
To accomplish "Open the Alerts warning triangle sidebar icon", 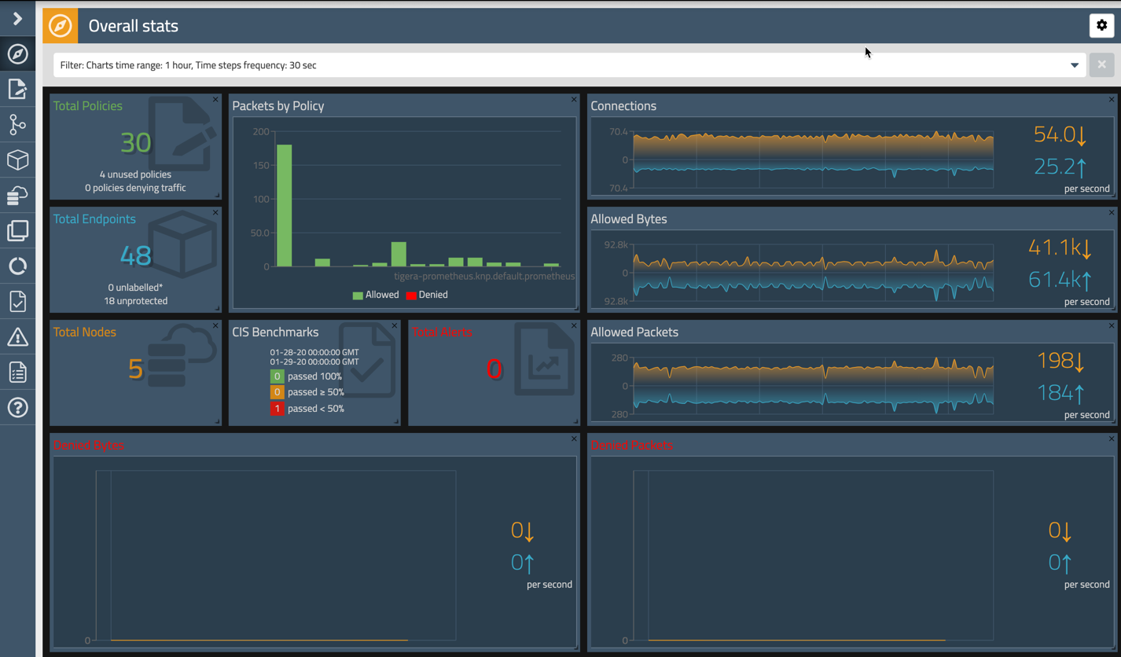I will (17, 337).
